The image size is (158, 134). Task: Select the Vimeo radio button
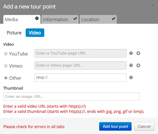[6, 66]
